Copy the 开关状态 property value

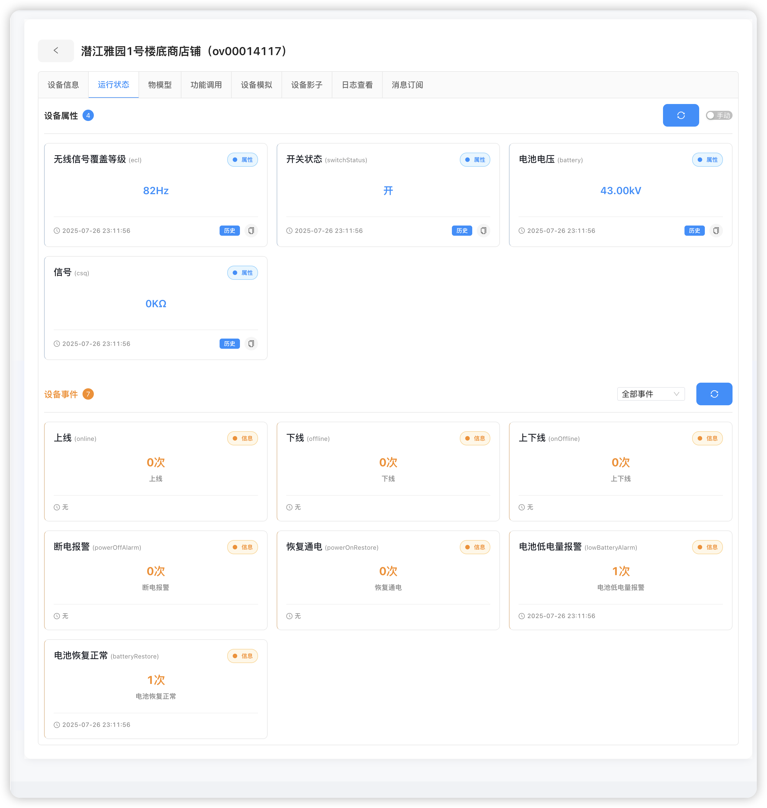tap(484, 230)
